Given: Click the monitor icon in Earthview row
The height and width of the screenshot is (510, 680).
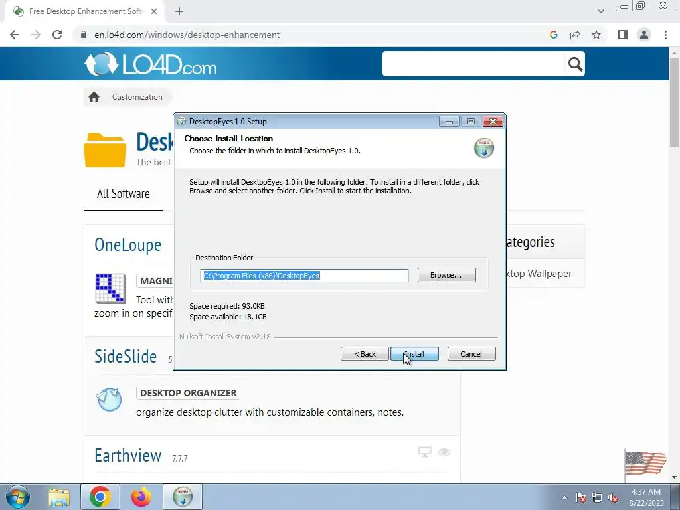Looking at the screenshot, I should click(x=424, y=452).
